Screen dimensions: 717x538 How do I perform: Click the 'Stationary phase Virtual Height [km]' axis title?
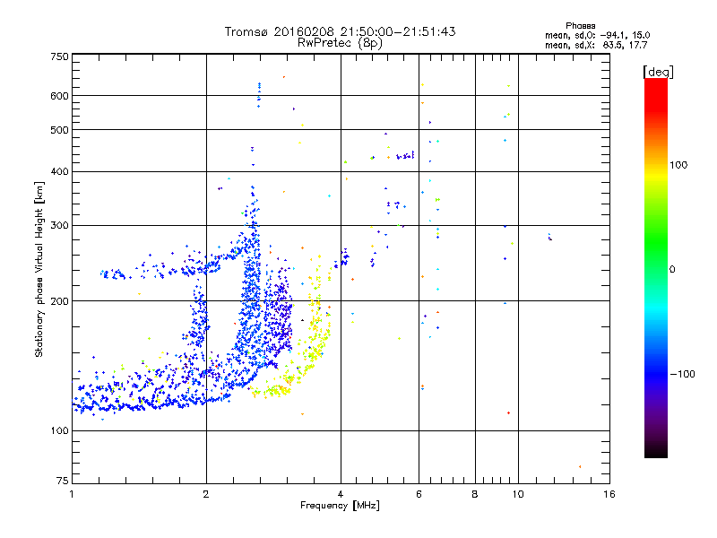pyautogui.click(x=39, y=270)
